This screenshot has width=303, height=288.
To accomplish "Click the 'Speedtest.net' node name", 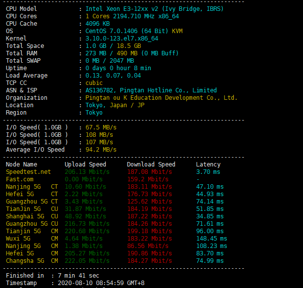I will pyautogui.click(x=28, y=172).
